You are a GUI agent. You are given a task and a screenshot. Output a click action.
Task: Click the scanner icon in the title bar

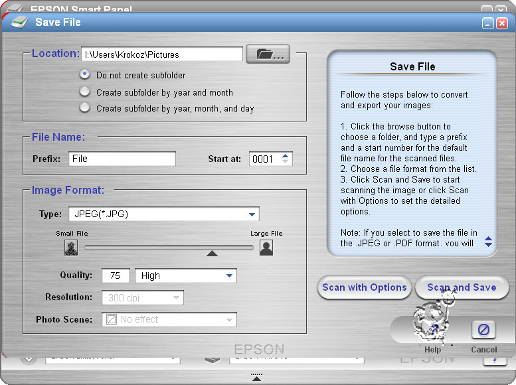[x=19, y=23]
